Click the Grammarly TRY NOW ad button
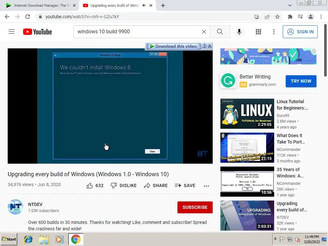 (301, 81)
